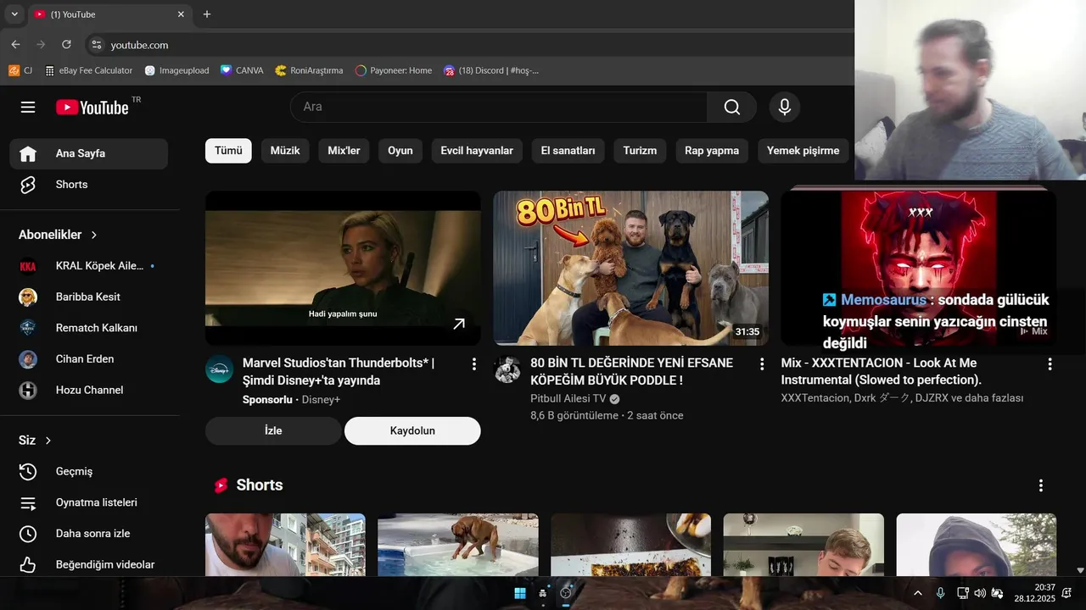Viewport: 1086px width, 610px height.
Task: Select the Rap yapma filter chip
Action: (712, 151)
